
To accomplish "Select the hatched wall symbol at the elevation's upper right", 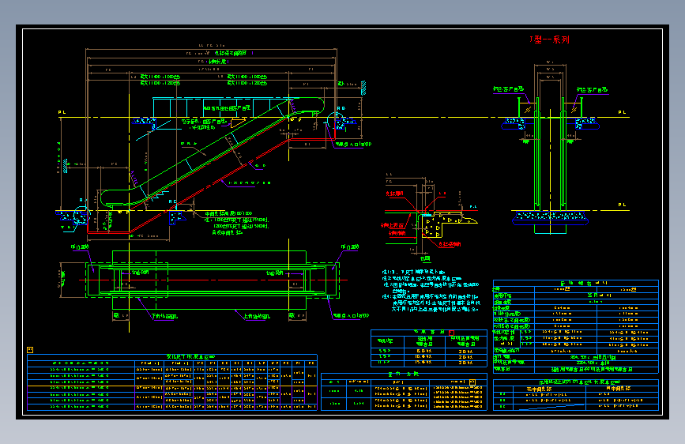I will [363, 88].
